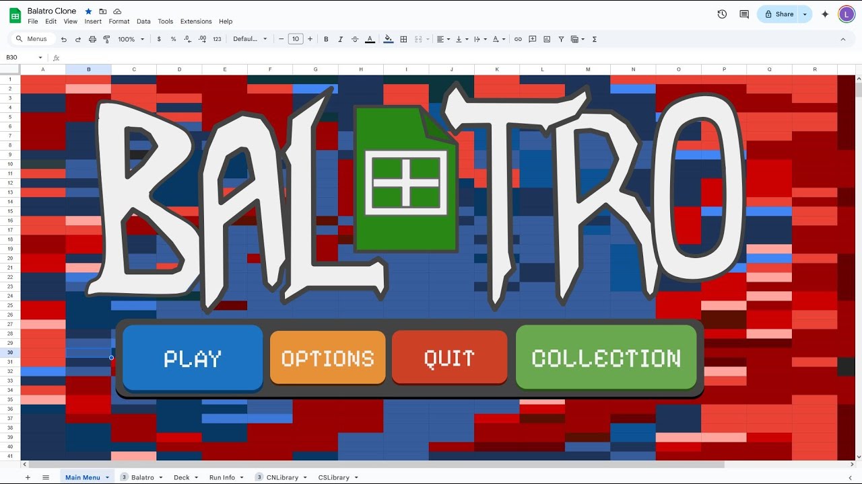The image size is (862, 484).
Task: Collapse the toolbar with chevron
Action: tap(842, 39)
